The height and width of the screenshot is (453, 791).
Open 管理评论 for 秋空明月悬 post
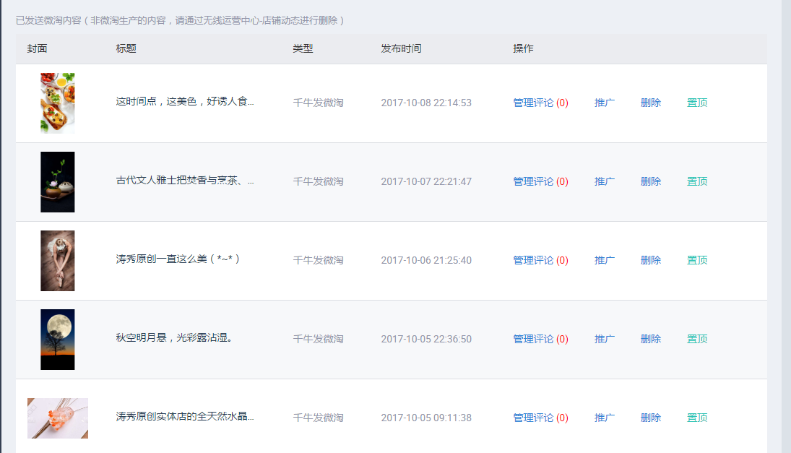[x=533, y=339]
